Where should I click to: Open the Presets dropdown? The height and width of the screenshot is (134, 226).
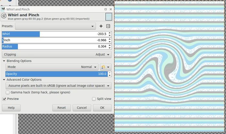point(55,26)
